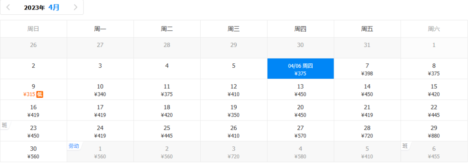
Task: Select April 15 priced ¥420
Action: pos(434,89)
